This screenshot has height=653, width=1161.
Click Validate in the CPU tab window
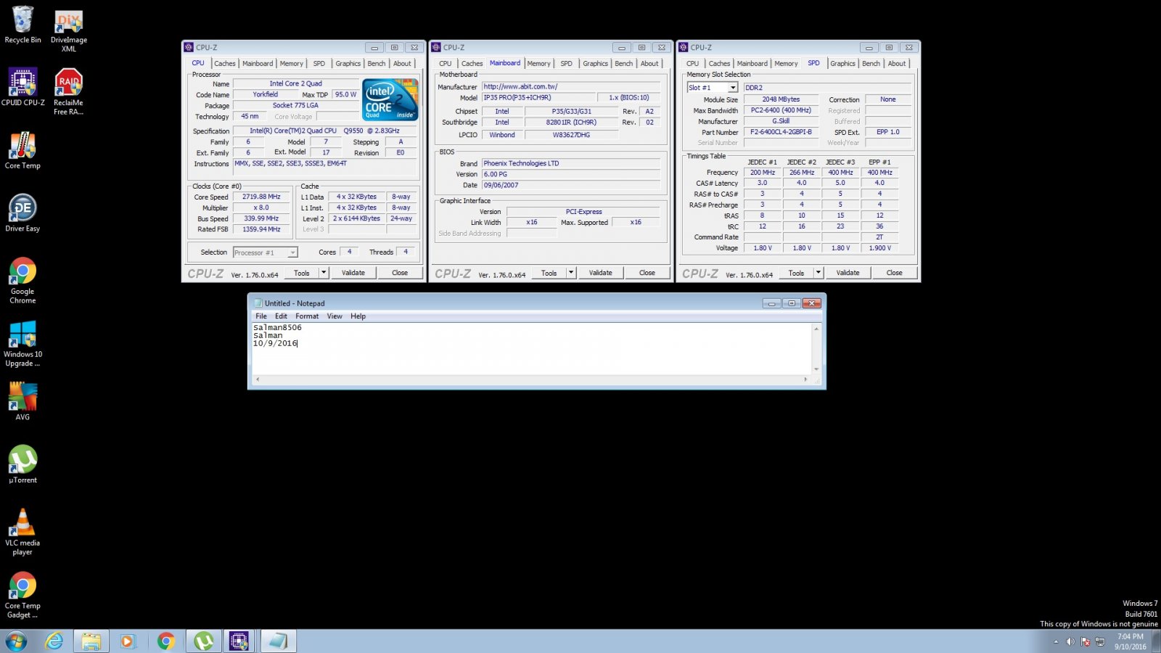tap(353, 273)
